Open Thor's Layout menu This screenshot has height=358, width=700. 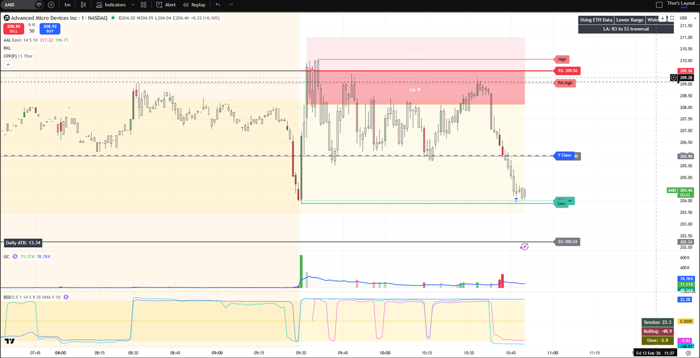pyautogui.click(x=681, y=3)
